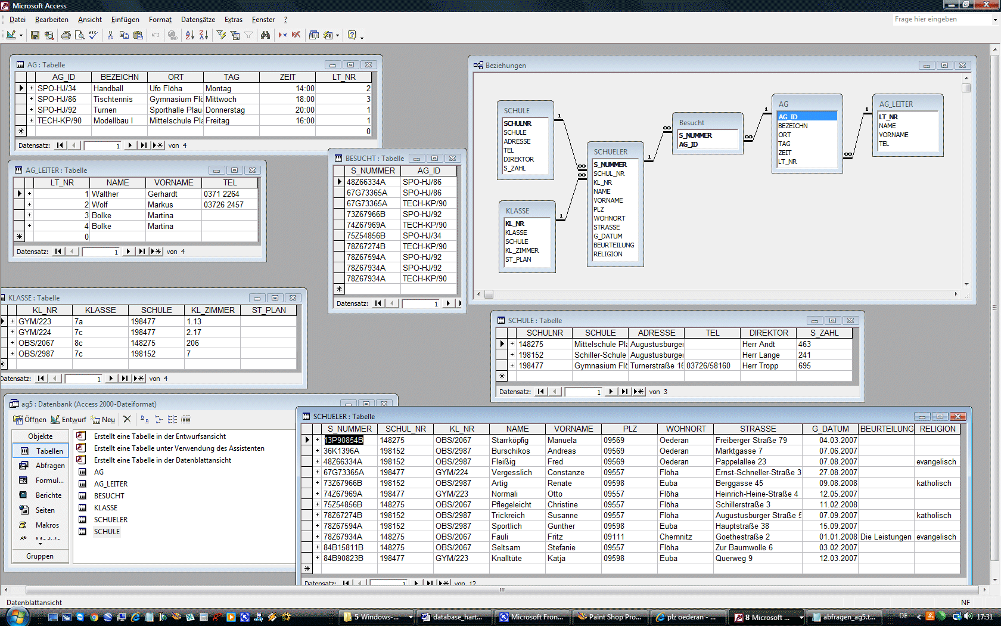Screen dimensions: 1001x626
Task: Expand the 13P90854B row in SCHUELER table
Action: click(318, 440)
